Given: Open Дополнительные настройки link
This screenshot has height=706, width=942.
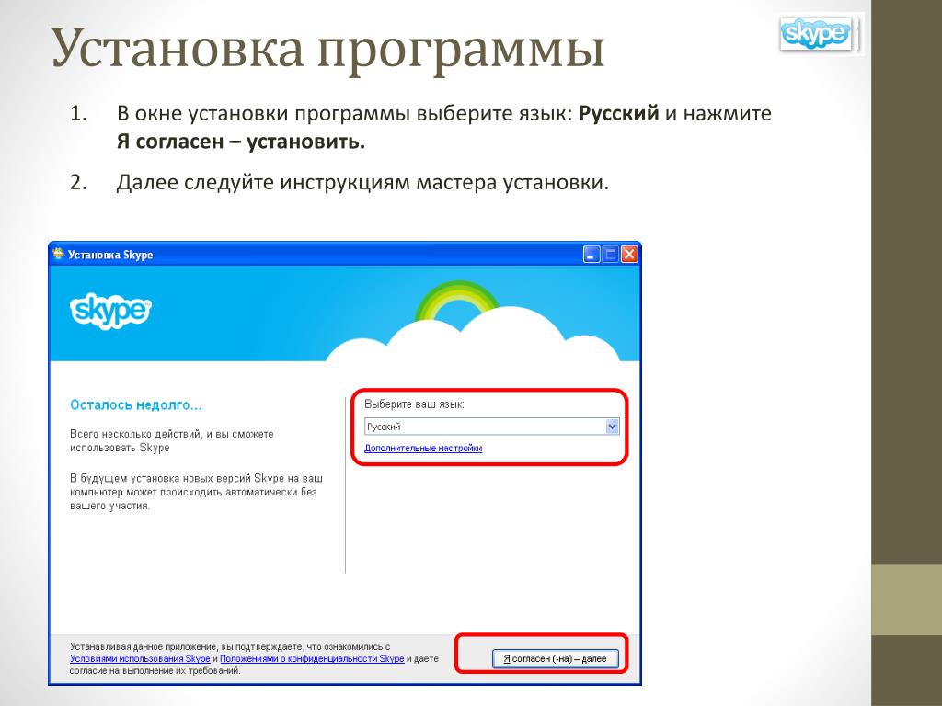Looking at the screenshot, I should click(423, 448).
